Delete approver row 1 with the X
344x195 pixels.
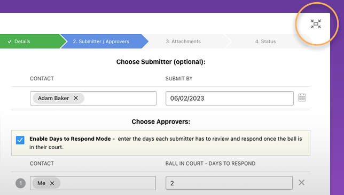tap(301, 182)
